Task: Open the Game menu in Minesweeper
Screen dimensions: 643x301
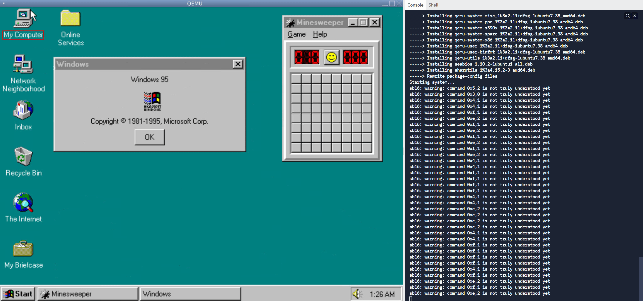Action: [x=296, y=34]
